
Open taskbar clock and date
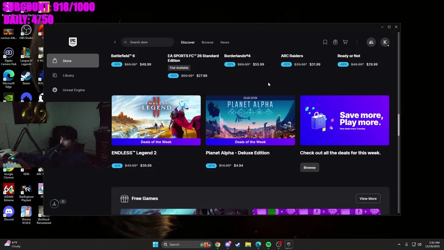tap(434, 244)
